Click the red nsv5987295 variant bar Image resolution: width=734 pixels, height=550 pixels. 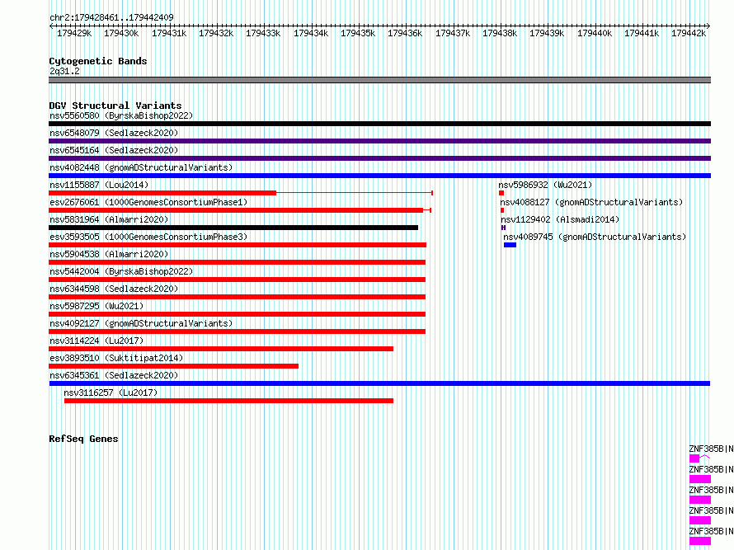pos(237,314)
